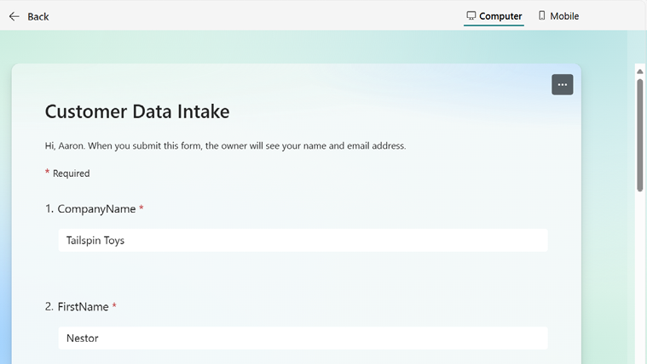The image size is (647, 364).
Task: Click the red asterisk beside CompanyName
Action: [x=142, y=208]
